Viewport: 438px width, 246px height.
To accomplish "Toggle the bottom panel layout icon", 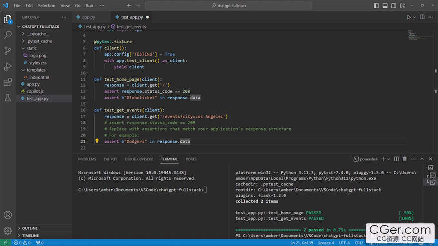I will coord(385,6).
